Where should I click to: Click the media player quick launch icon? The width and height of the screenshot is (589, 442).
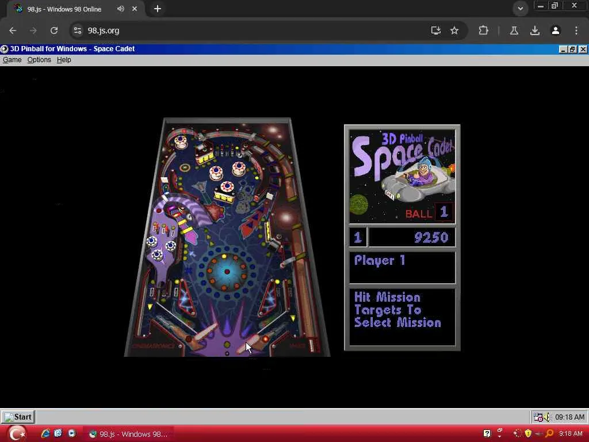click(72, 434)
